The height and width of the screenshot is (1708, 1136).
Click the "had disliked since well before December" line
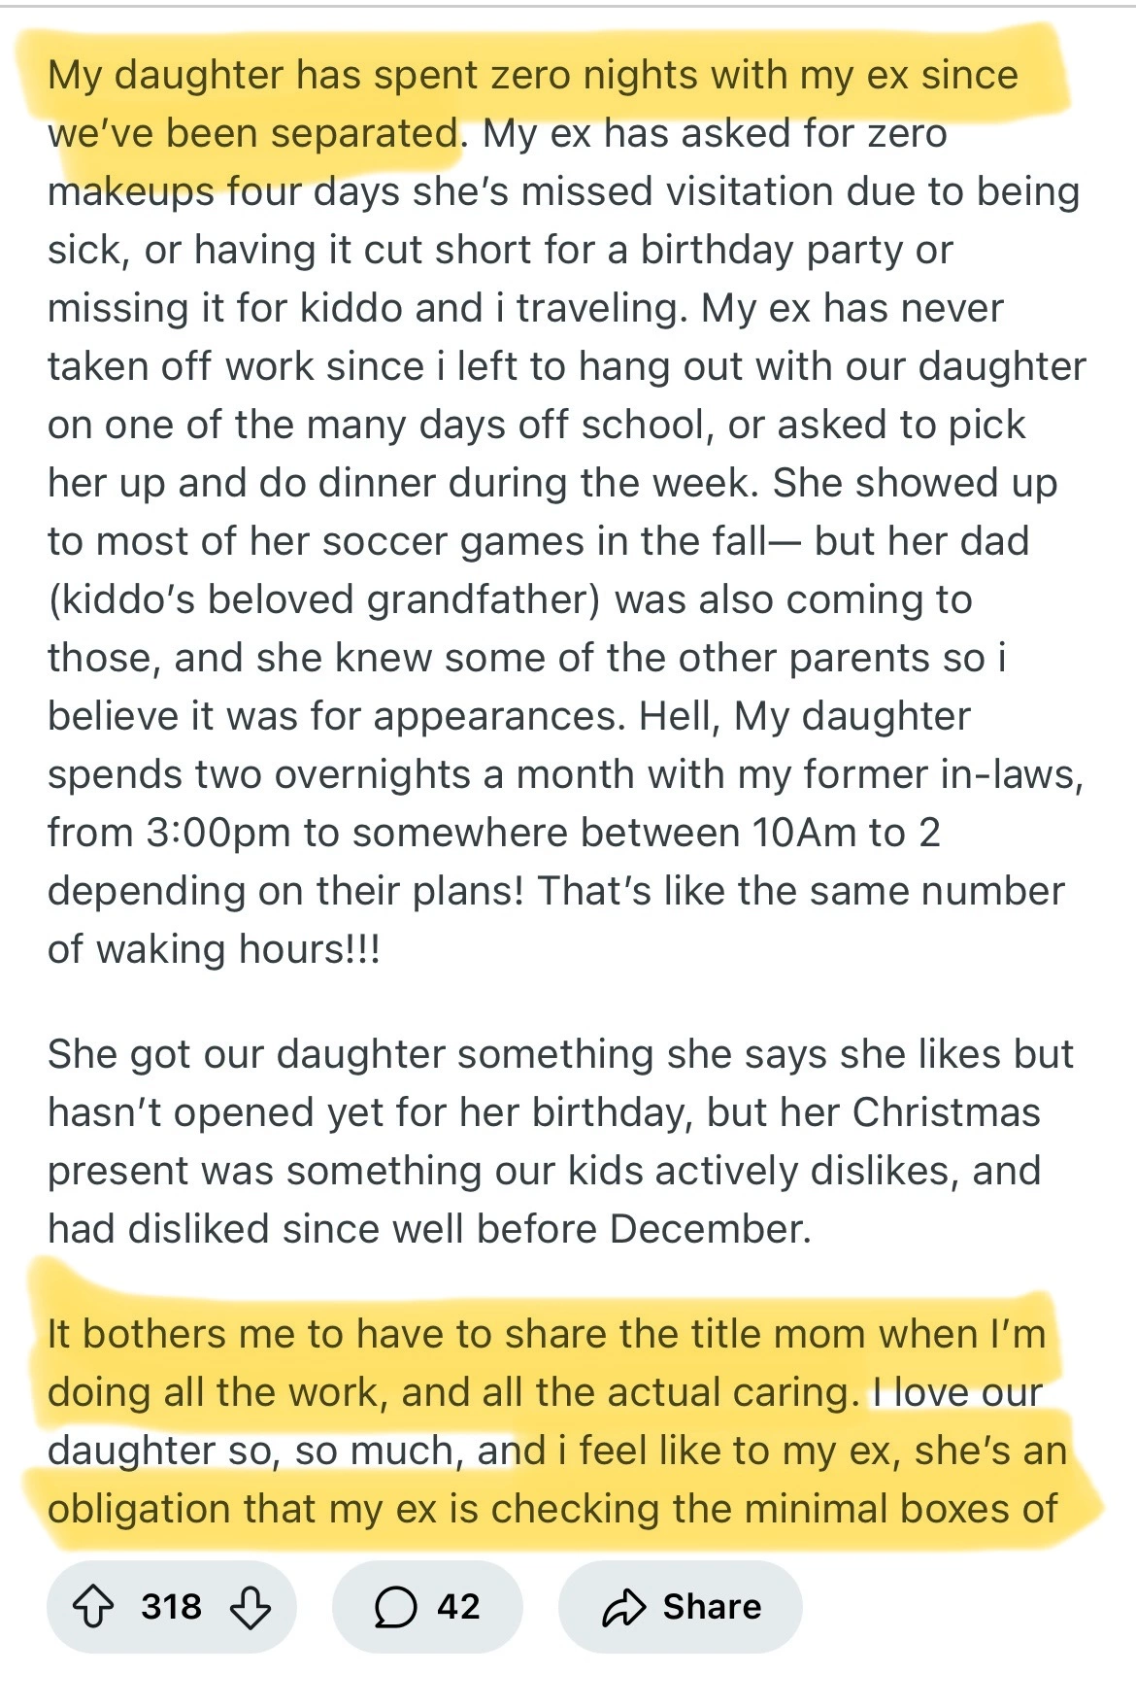[428, 1229]
